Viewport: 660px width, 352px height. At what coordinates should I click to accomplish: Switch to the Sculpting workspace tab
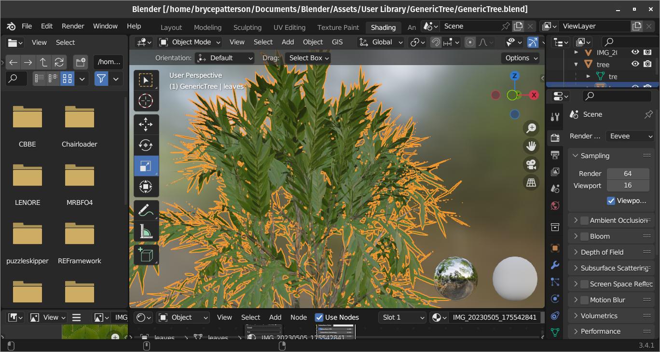pyautogui.click(x=247, y=27)
